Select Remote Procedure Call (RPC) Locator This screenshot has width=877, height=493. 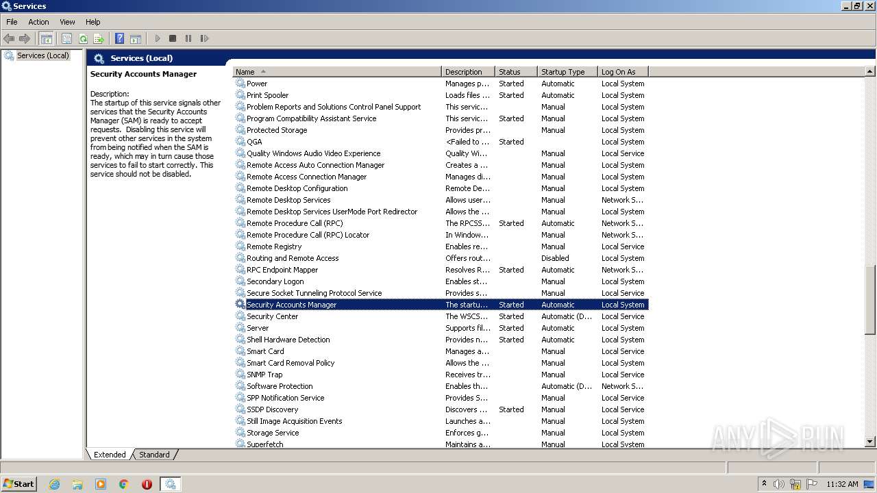coord(441,235)
